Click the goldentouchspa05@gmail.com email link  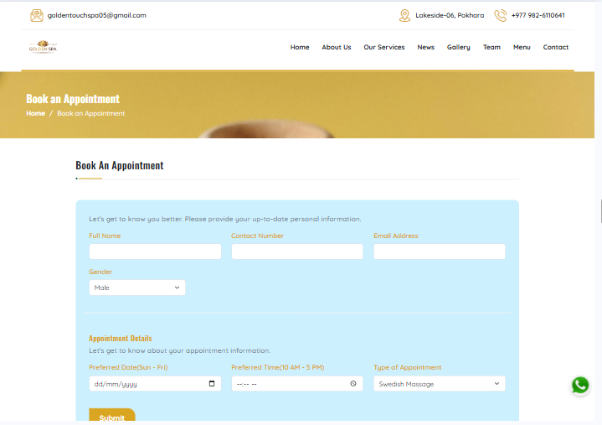click(x=97, y=15)
